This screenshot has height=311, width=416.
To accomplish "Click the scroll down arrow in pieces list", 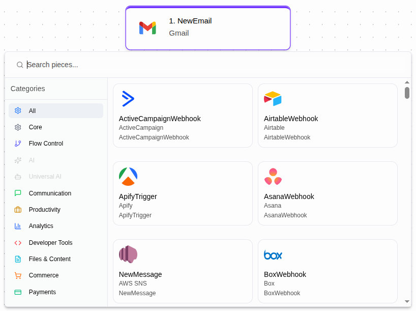I will coord(407,301).
